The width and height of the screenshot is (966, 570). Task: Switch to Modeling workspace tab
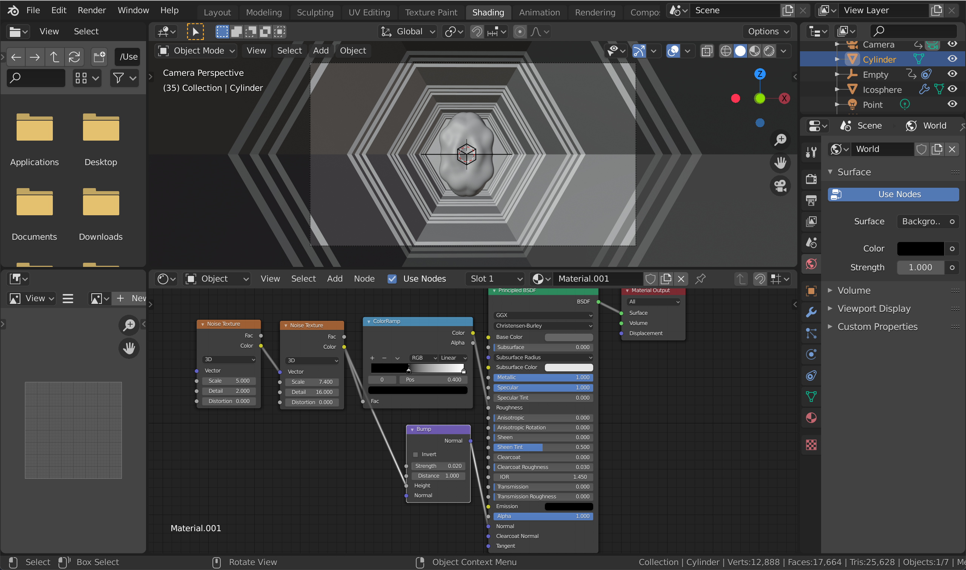click(264, 12)
